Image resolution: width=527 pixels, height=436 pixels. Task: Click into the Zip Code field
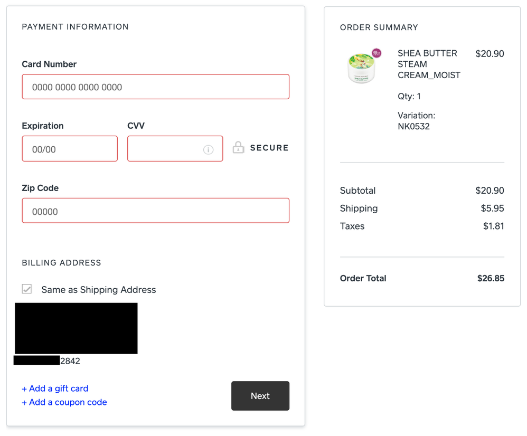(155, 211)
